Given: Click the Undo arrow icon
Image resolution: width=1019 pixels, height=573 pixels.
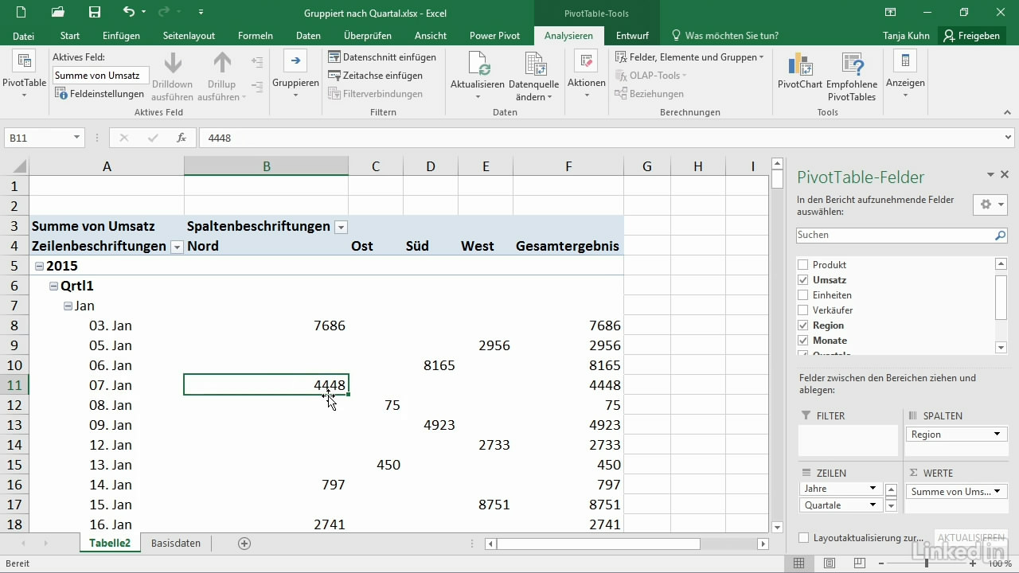Looking at the screenshot, I should (x=129, y=12).
